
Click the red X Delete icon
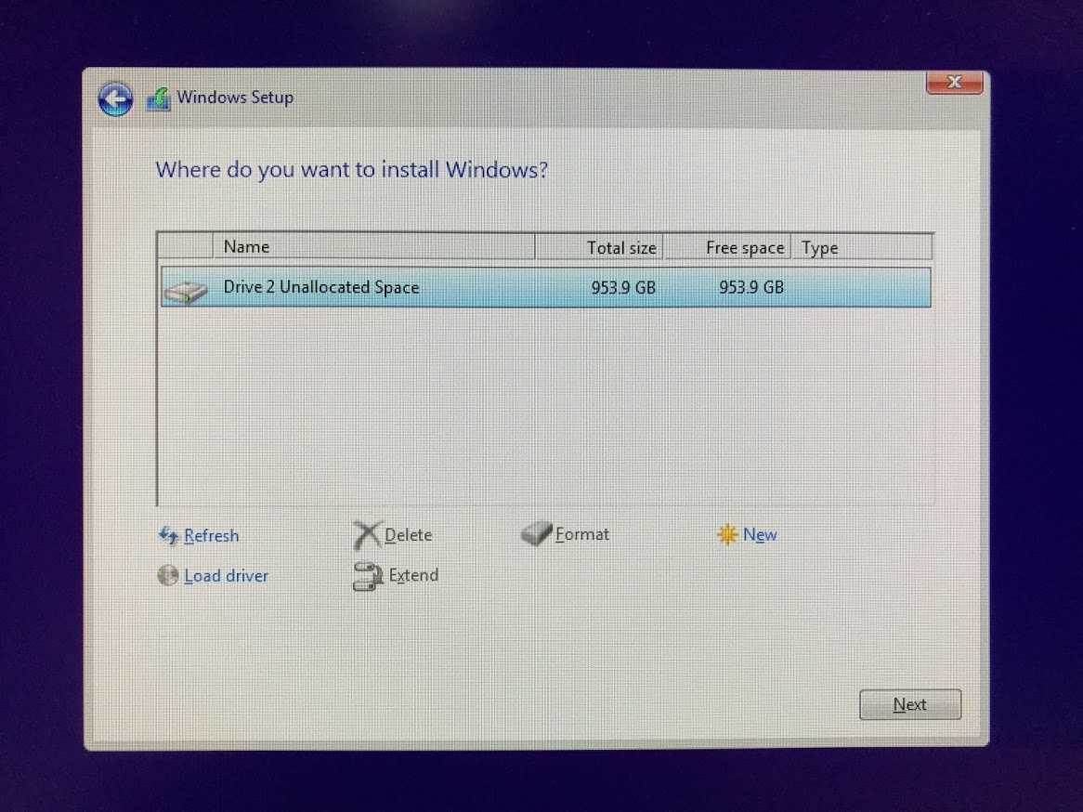pos(370,535)
